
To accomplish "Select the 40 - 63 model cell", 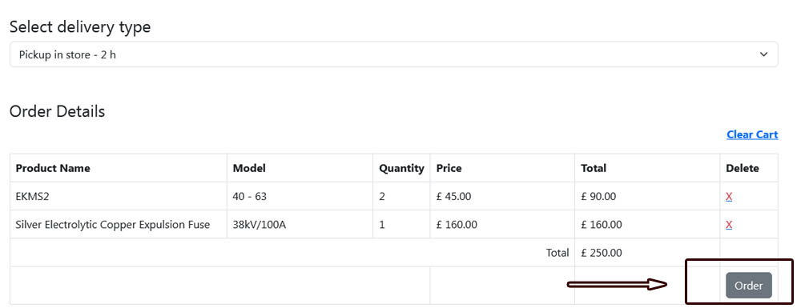I will pos(300,196).
